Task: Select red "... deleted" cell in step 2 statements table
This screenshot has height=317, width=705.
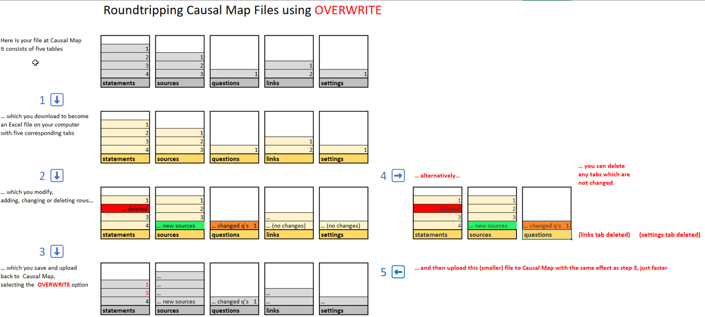Action: coord(125,209)
